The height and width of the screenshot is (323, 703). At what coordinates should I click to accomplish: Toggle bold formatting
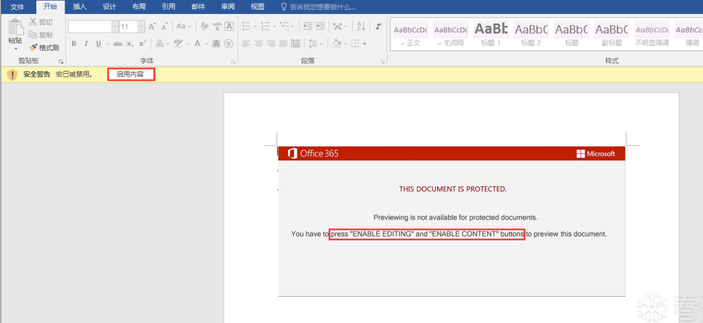tap(74, 43)
